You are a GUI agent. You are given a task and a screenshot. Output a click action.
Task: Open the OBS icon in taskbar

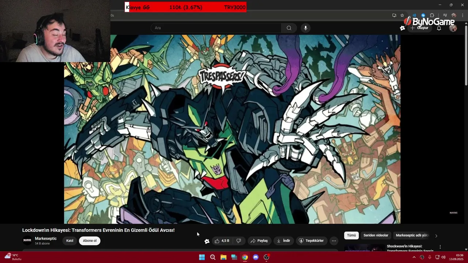(267, 257)
